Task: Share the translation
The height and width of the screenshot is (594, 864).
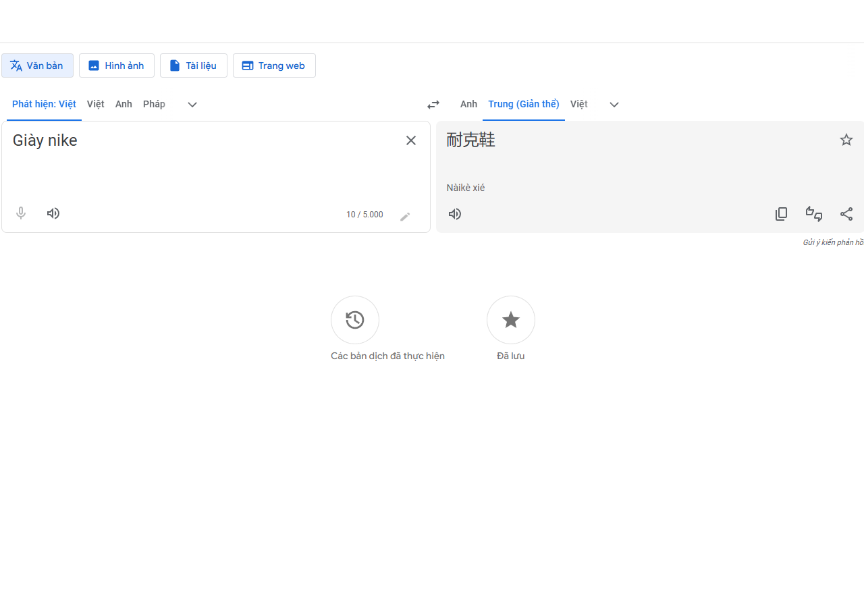Action: [x=846, y=214]
